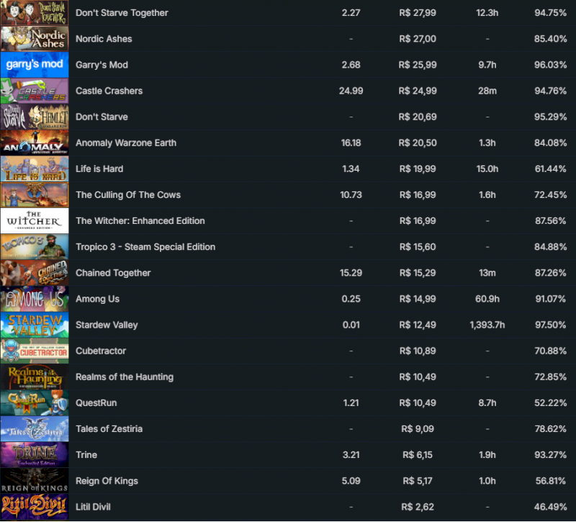Click Realms of the Haunting title text
The image size is (576, 522).
tap(125, 377)
